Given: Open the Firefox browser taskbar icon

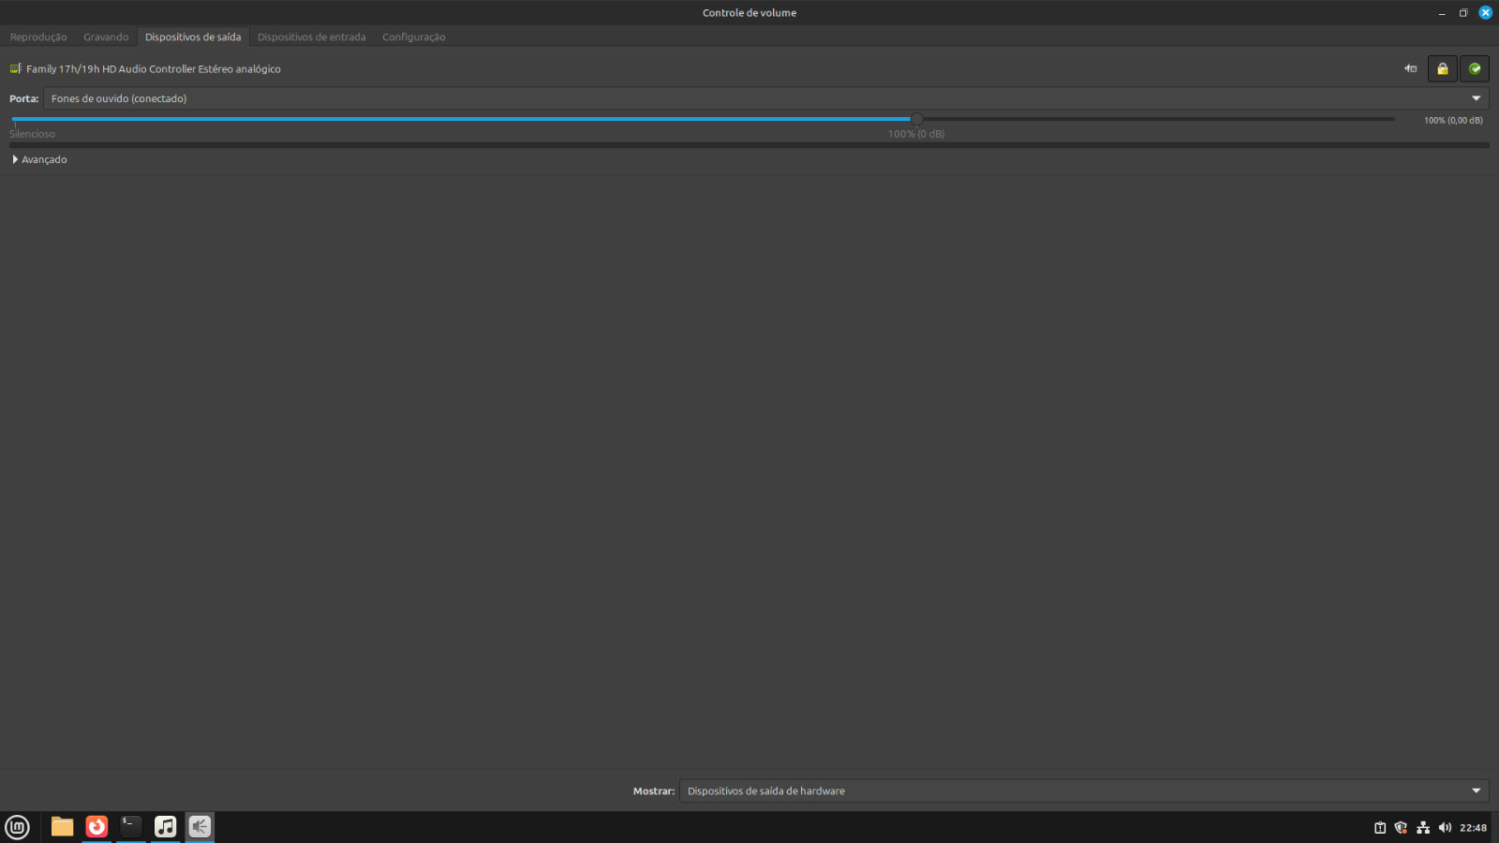Looking at the screenshot, I should (96, 826).
